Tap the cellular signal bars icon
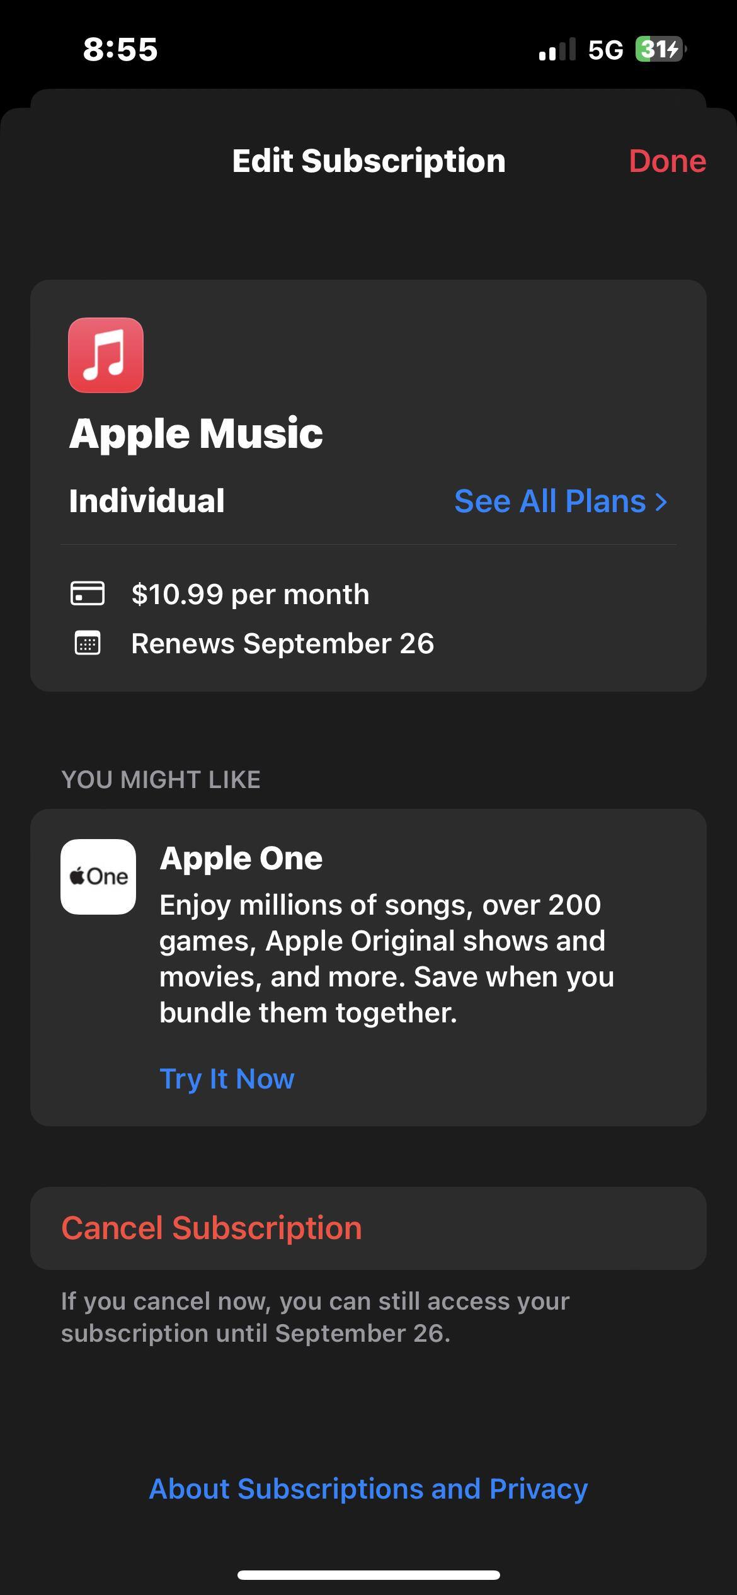This screenshot has height=1595, width=737. [557, 50]
